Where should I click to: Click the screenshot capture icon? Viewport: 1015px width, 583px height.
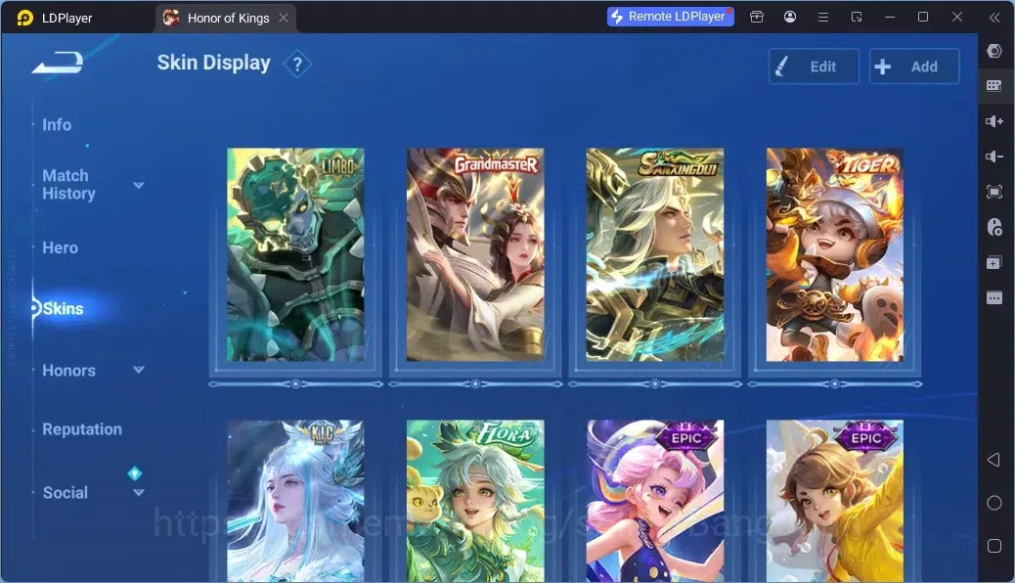coord(994,192)
